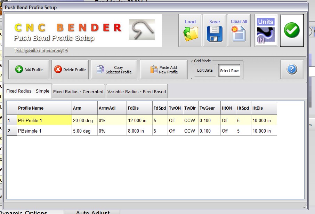Click HtON Off cell for PBsimple 1
315x214 pixels.
click(x=228, y=131)
